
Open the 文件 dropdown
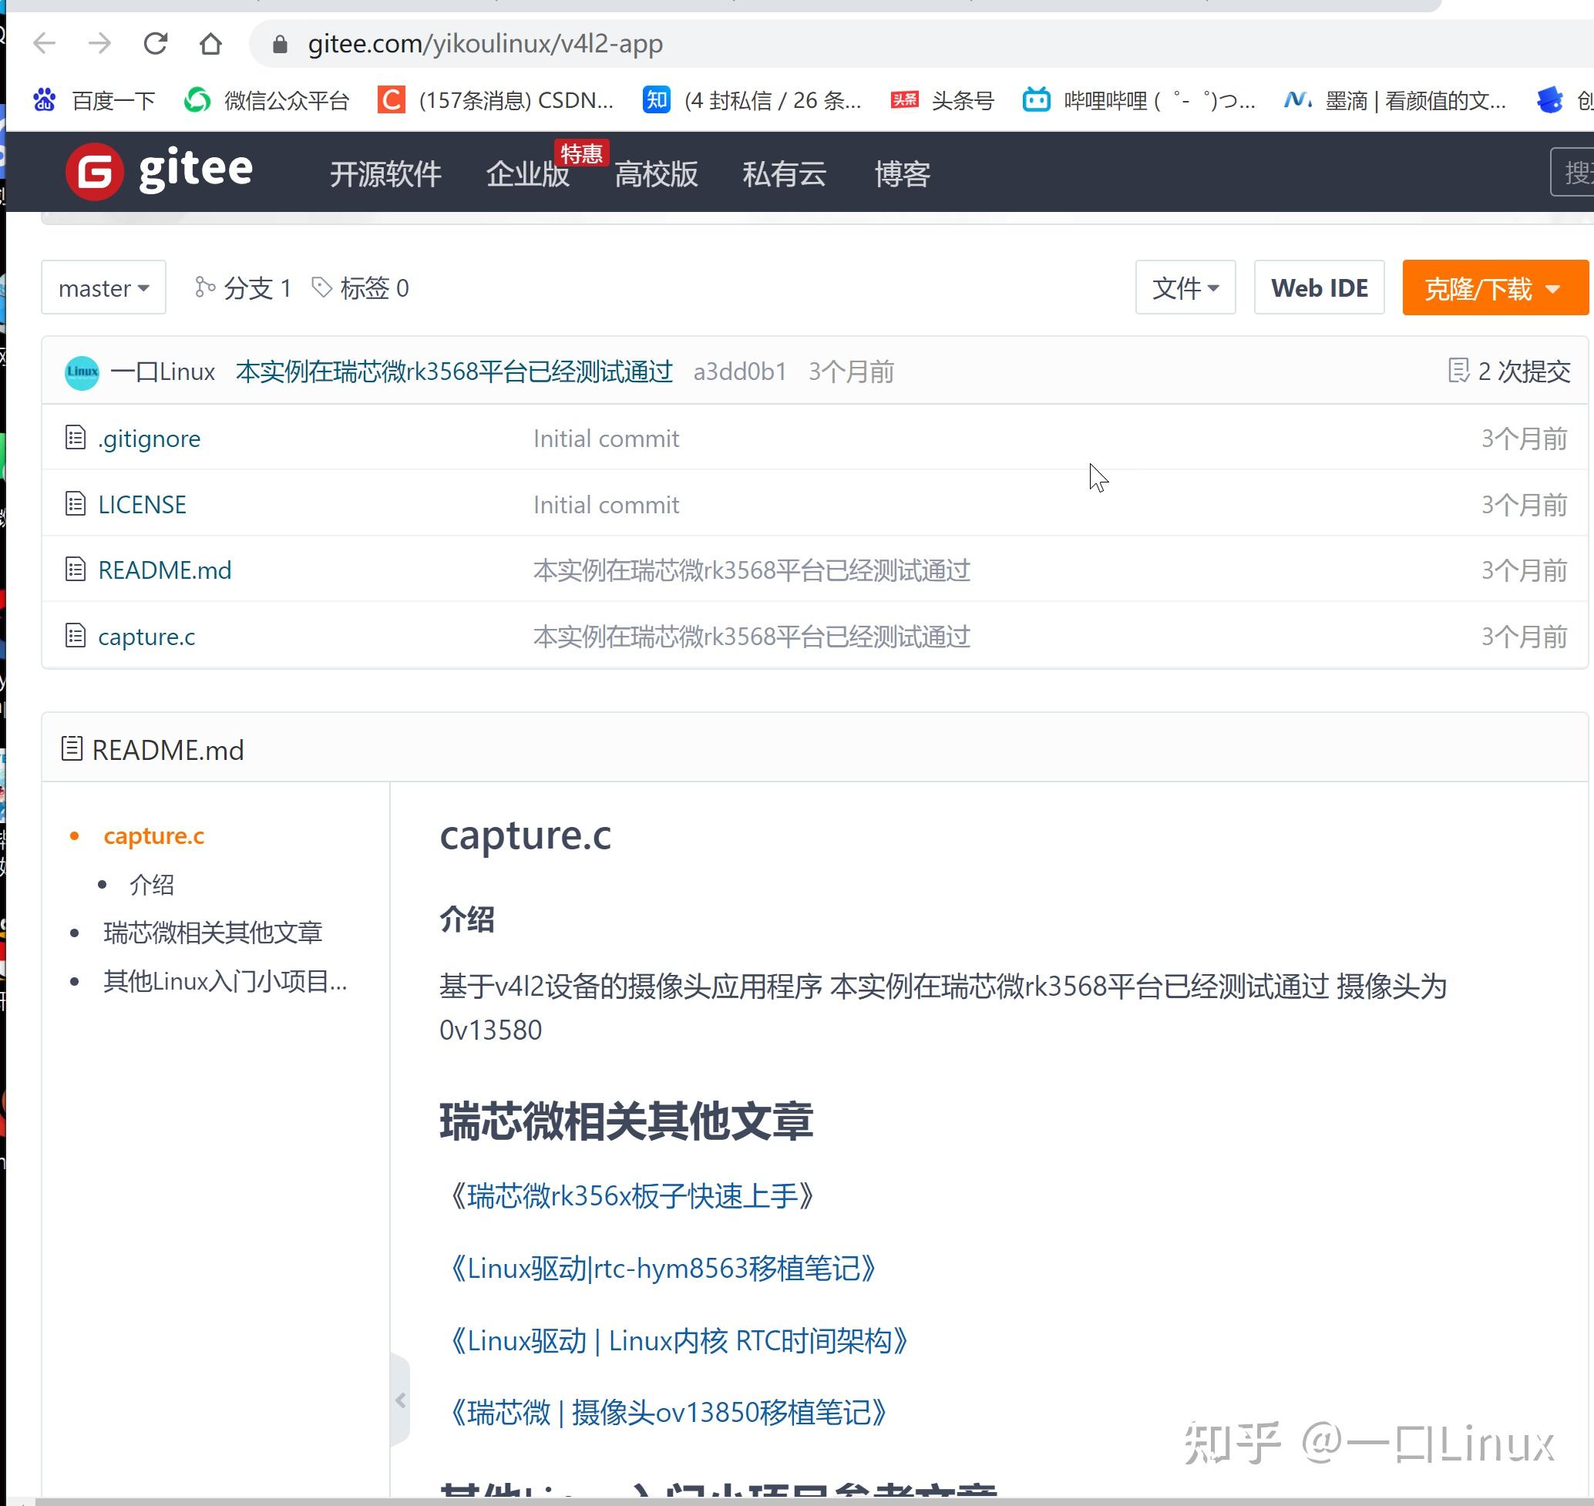pyautogui.click(x=1185, y=287)
